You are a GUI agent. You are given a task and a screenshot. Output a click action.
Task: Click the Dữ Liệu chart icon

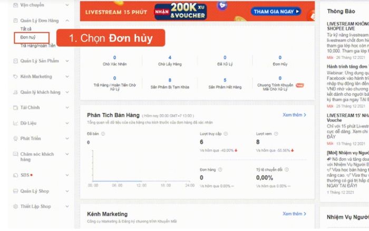(x=15, y=123)
